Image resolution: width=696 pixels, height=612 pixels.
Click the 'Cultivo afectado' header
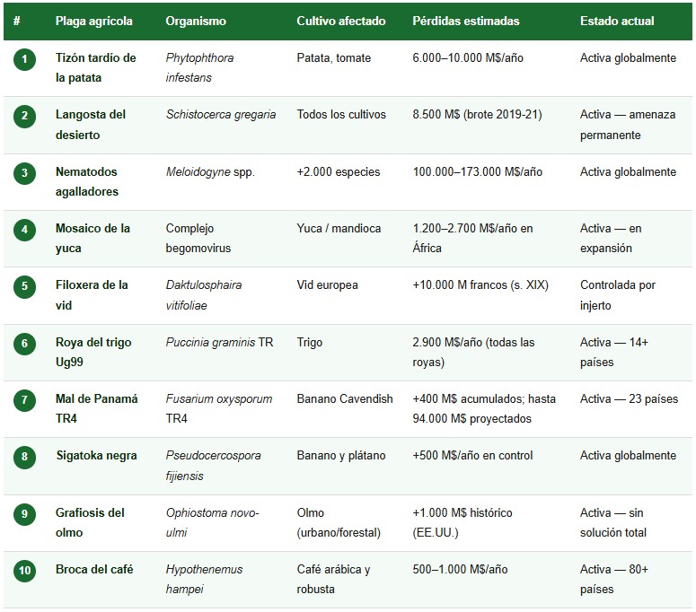point(341,21)
